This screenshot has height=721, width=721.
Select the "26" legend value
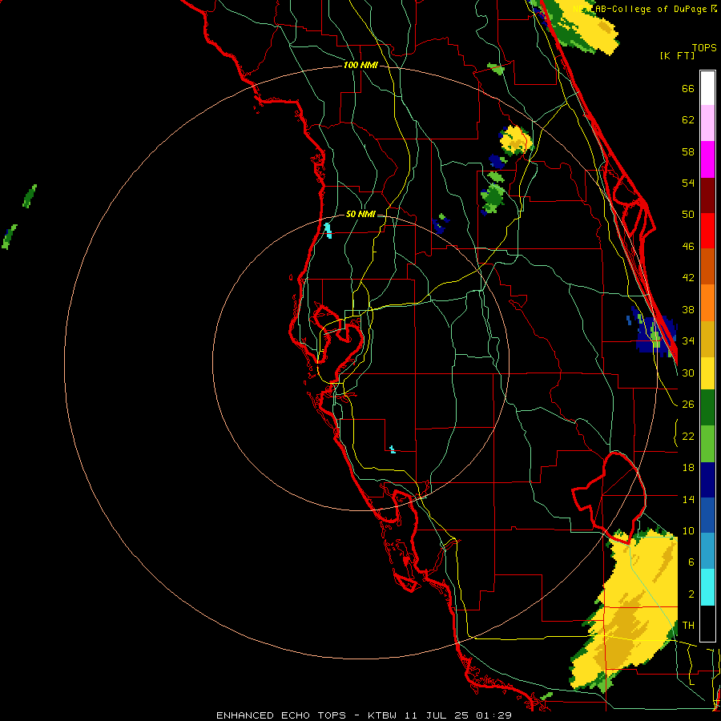point(688,405)
